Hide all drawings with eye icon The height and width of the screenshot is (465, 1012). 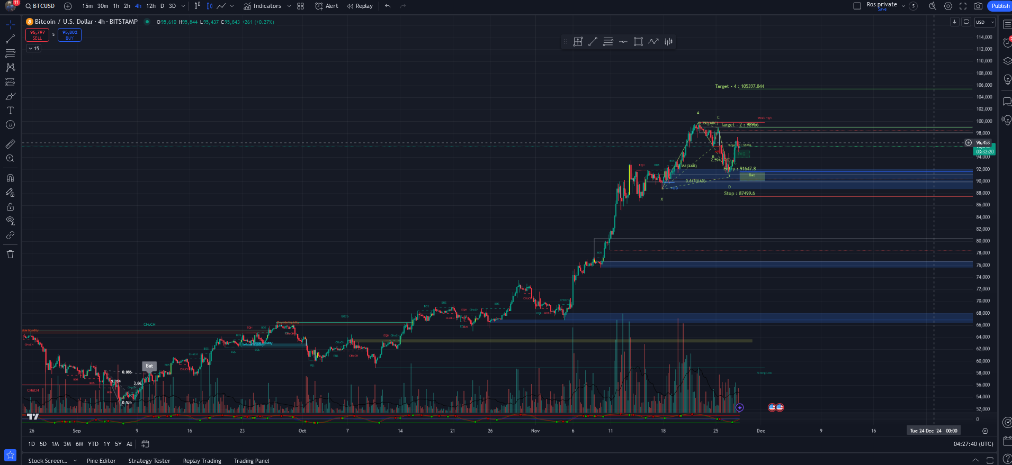10,221
